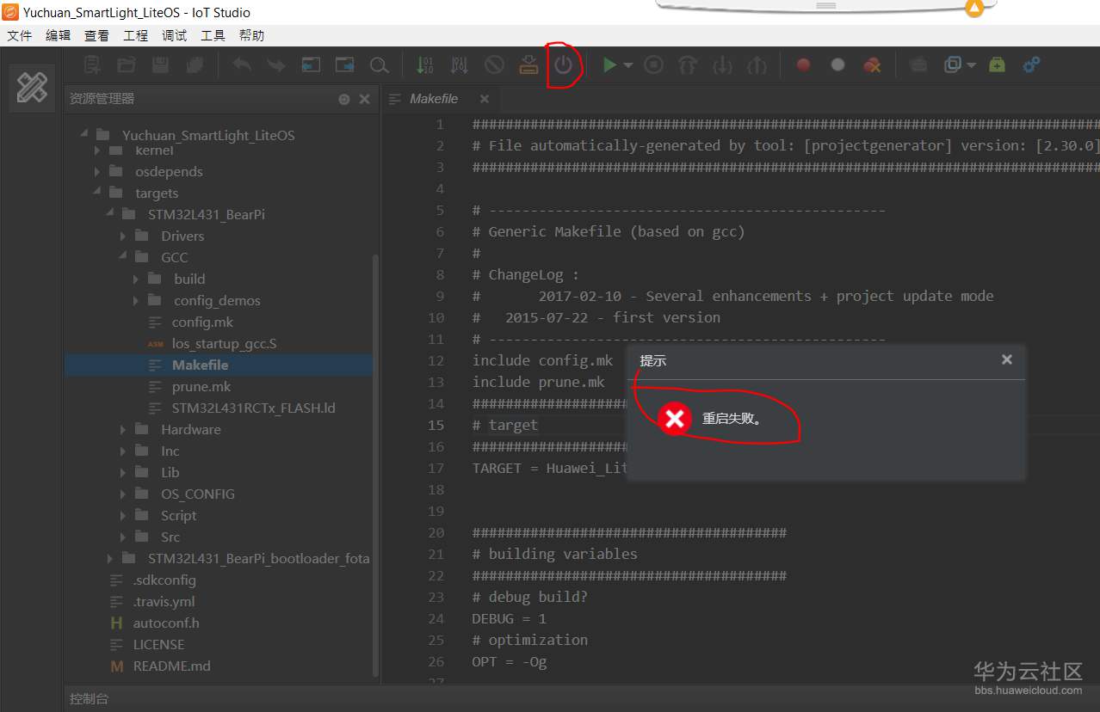Click the redo arrow icon
The image size is (1100, 712).
[x=276, y=64]
